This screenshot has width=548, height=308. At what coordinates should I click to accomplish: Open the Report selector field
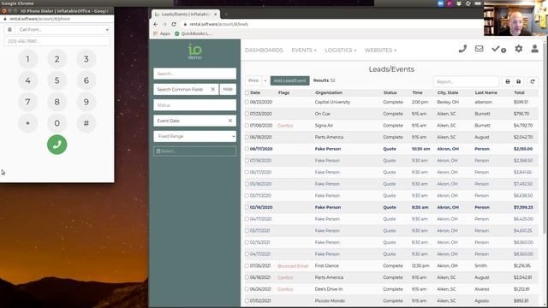466,81
